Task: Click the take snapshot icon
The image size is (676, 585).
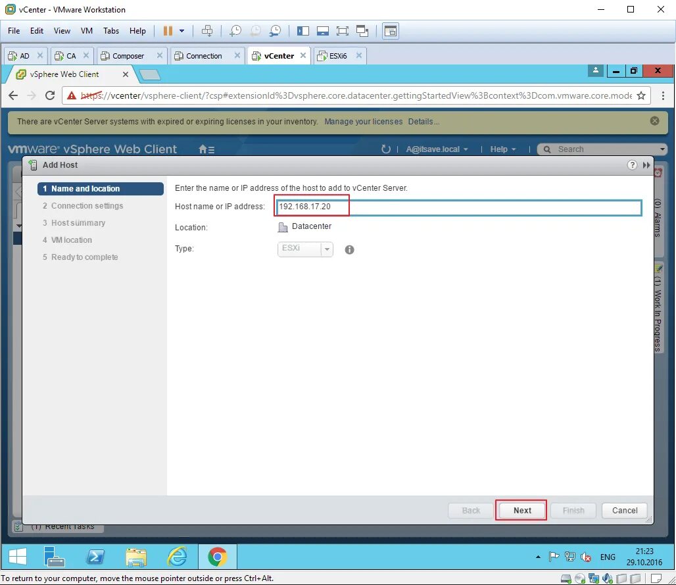Action: point(235,31)
